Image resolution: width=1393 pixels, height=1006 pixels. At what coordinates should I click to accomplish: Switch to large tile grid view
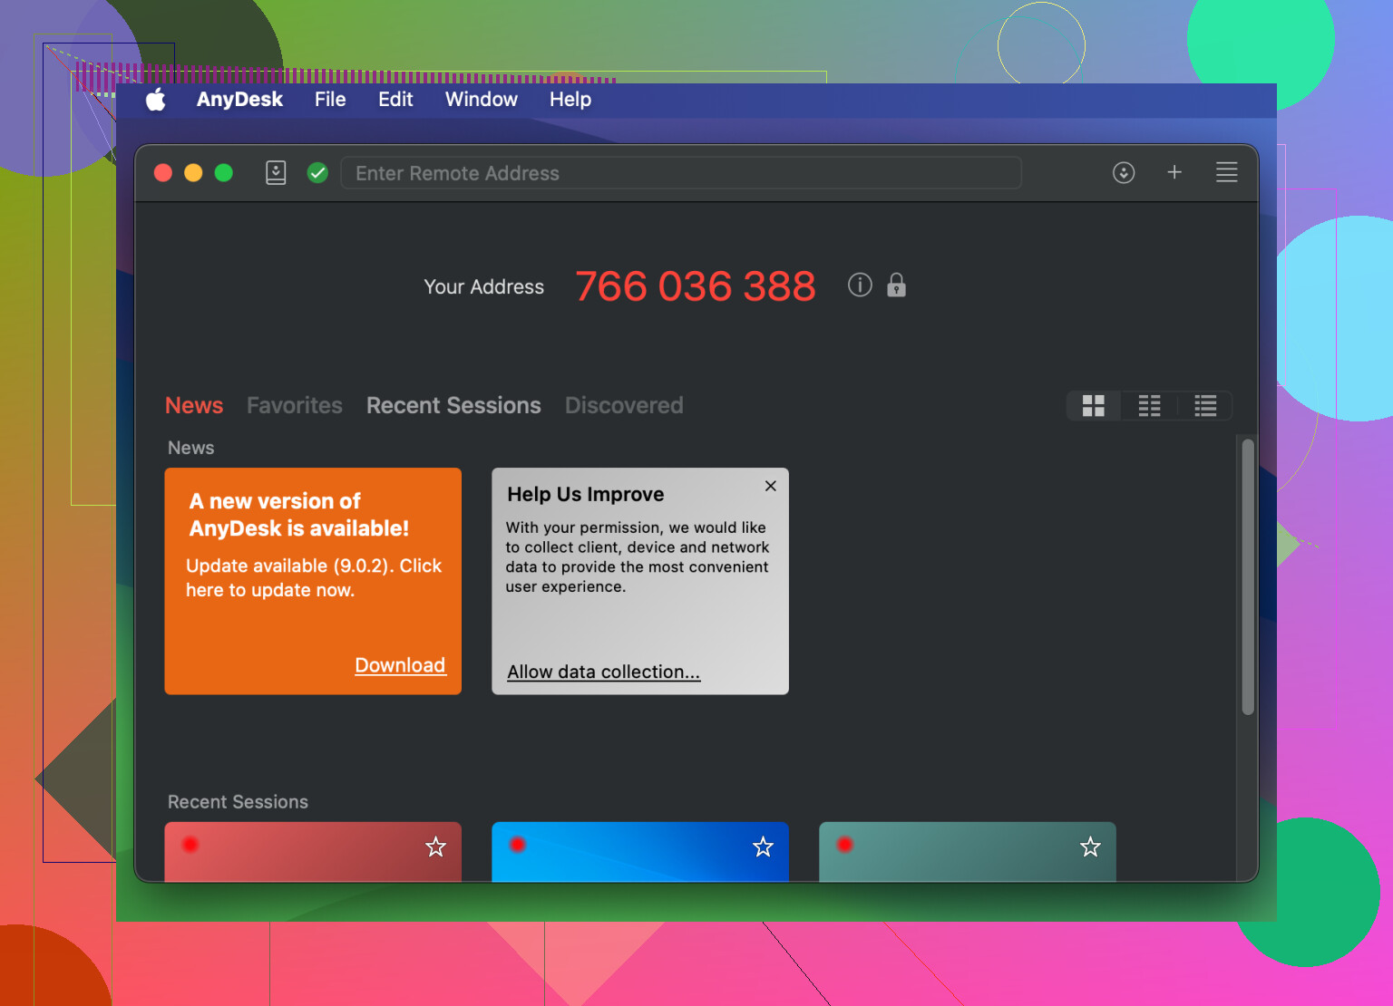1094,406
